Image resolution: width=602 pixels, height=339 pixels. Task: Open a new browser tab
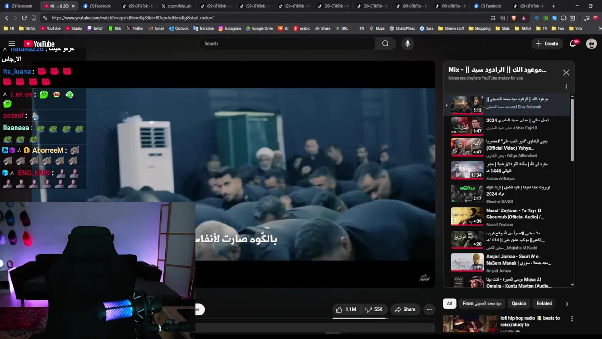pos(554,6)
